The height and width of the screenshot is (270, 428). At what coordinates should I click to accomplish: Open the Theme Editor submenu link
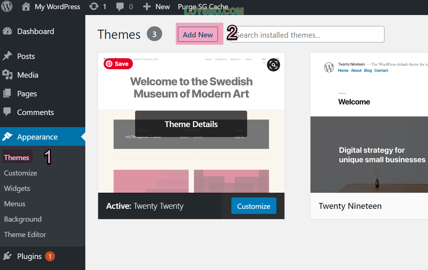(x=25, y=234)
